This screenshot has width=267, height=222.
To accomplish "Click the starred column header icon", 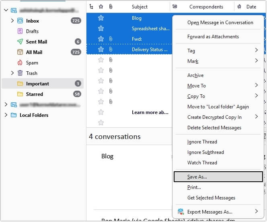I will (x=101, y=7).
